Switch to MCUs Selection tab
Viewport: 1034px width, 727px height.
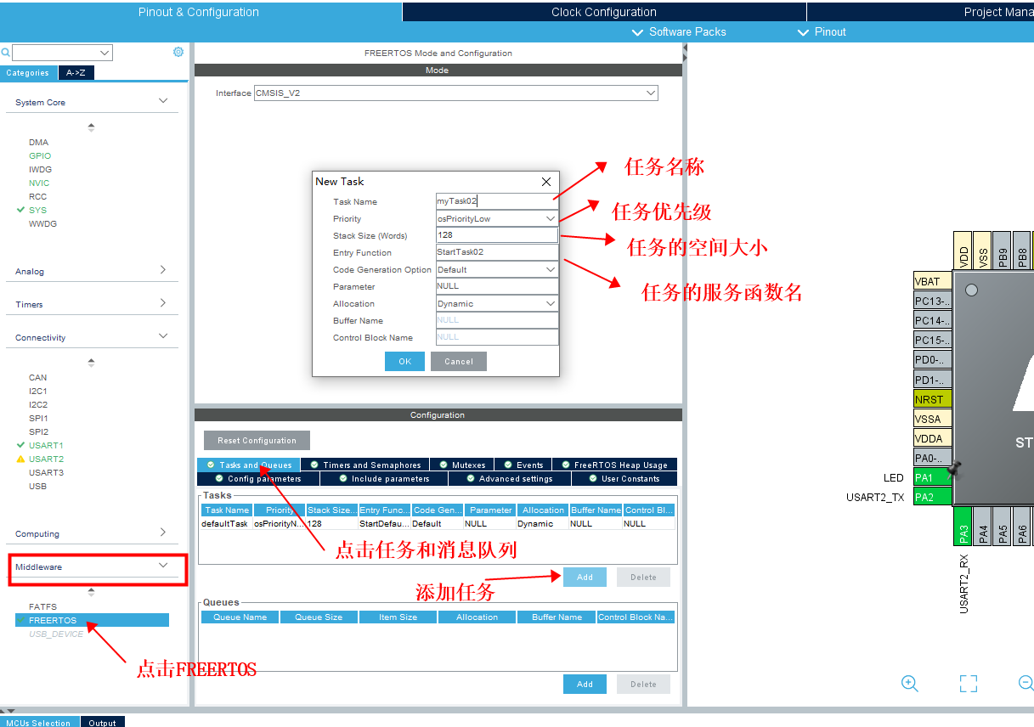pyautogui.click(x=40, y=722)
